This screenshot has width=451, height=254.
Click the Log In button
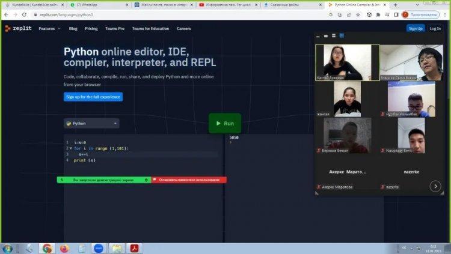[435, 28]
